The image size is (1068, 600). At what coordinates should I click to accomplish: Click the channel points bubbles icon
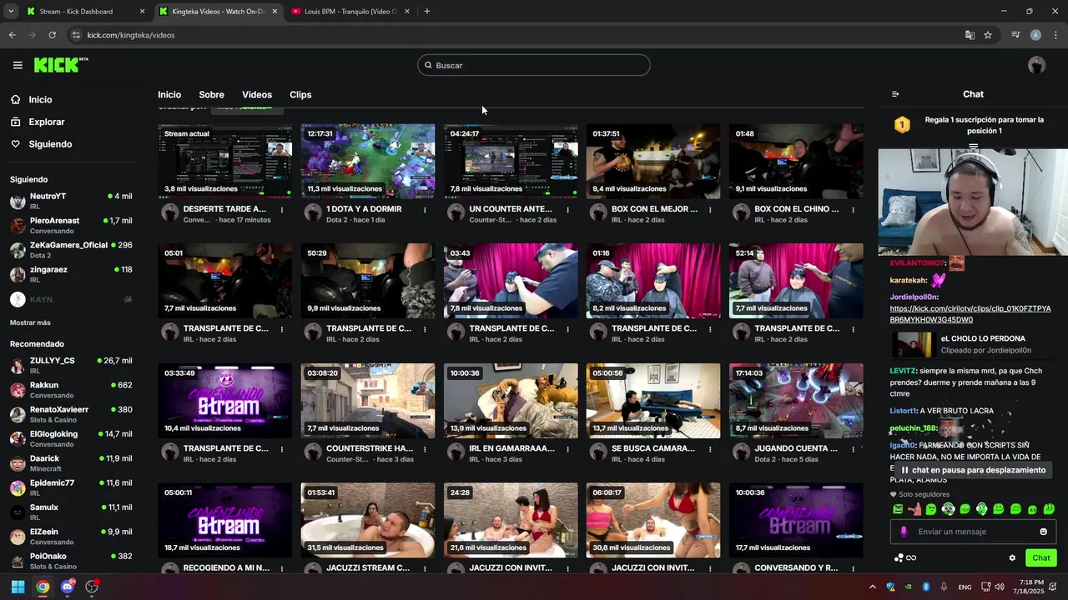[x=899, y=557]
